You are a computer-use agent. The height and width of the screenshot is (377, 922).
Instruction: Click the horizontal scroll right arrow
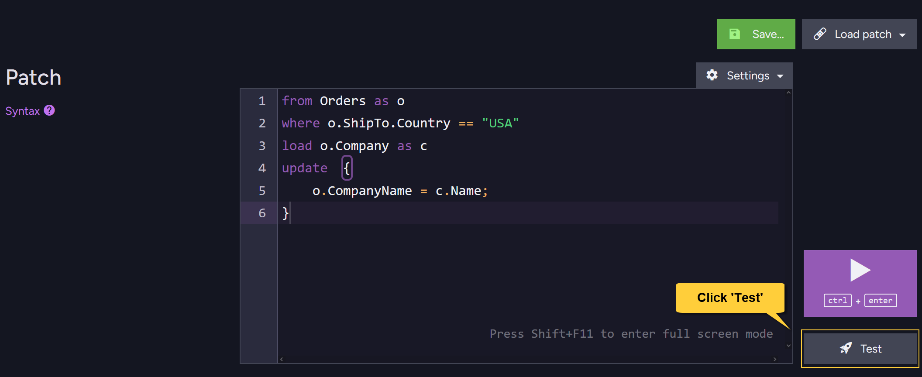pos(775,359)
